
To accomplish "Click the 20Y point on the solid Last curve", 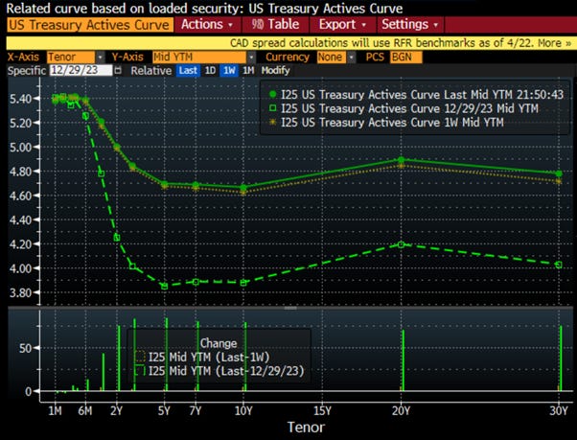I will 401,160.
